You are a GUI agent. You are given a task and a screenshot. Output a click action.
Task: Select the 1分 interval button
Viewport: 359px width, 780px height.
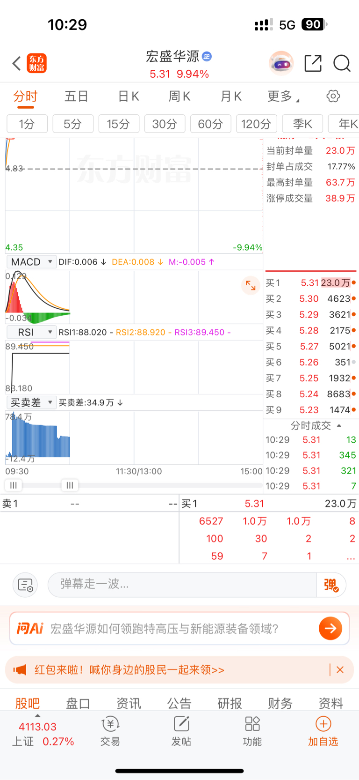(27, 124)
